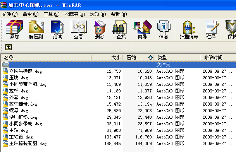Open the 收藏夹(O) menu
236x152 pixels.
75,14
